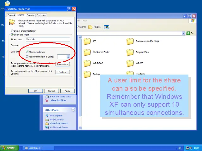Click the Share name input field
The image size is (202, 151).
[x=48, y=39]
